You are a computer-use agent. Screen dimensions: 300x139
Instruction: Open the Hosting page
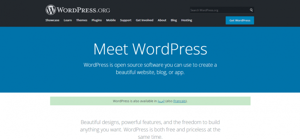point(187,20)
